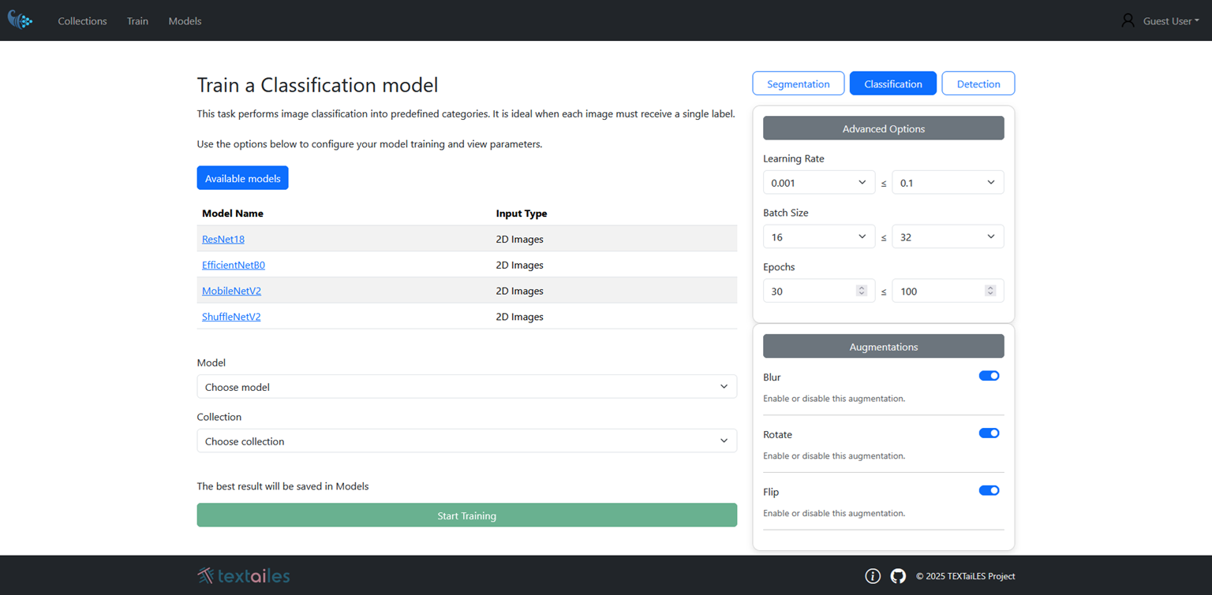
Task: Switch to the Segmentation task tab
Action: (x=798, y=84)
